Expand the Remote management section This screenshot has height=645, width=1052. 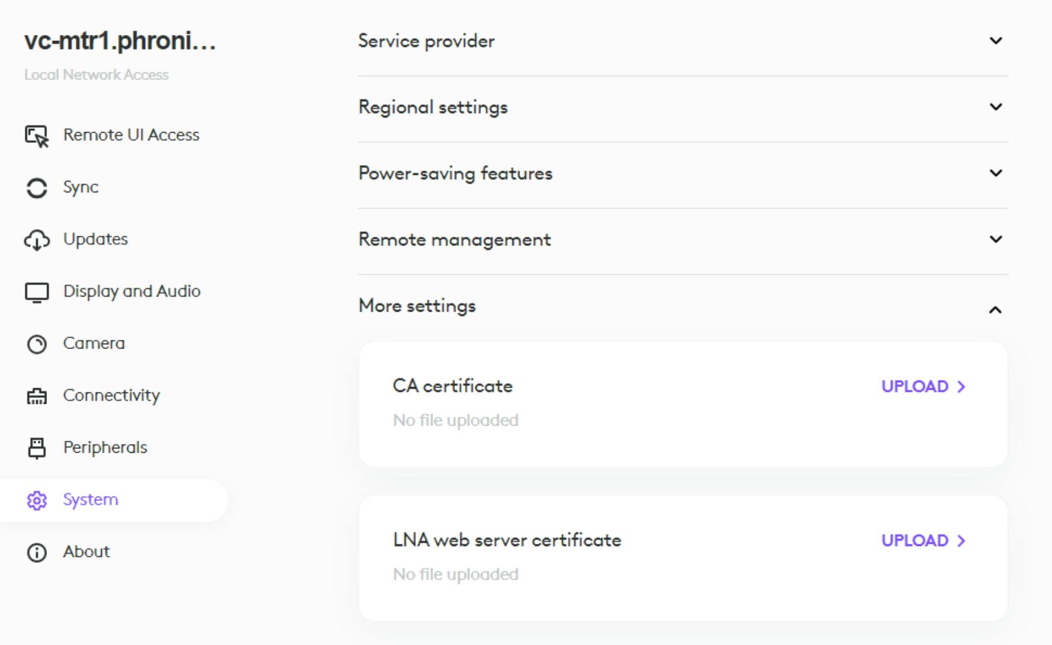pos(995,239)
